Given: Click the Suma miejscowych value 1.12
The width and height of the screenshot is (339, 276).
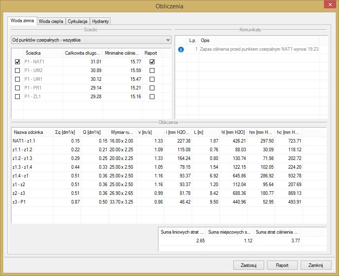Looking at the screenshot, I should [248, 240].
